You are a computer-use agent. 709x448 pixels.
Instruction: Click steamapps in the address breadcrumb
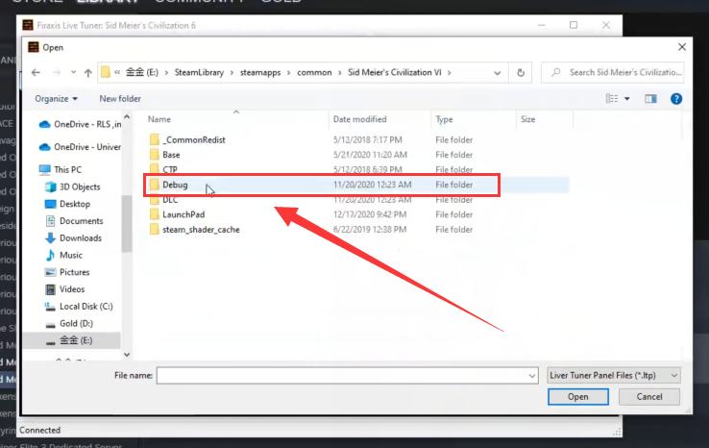[x=260, y=72]
